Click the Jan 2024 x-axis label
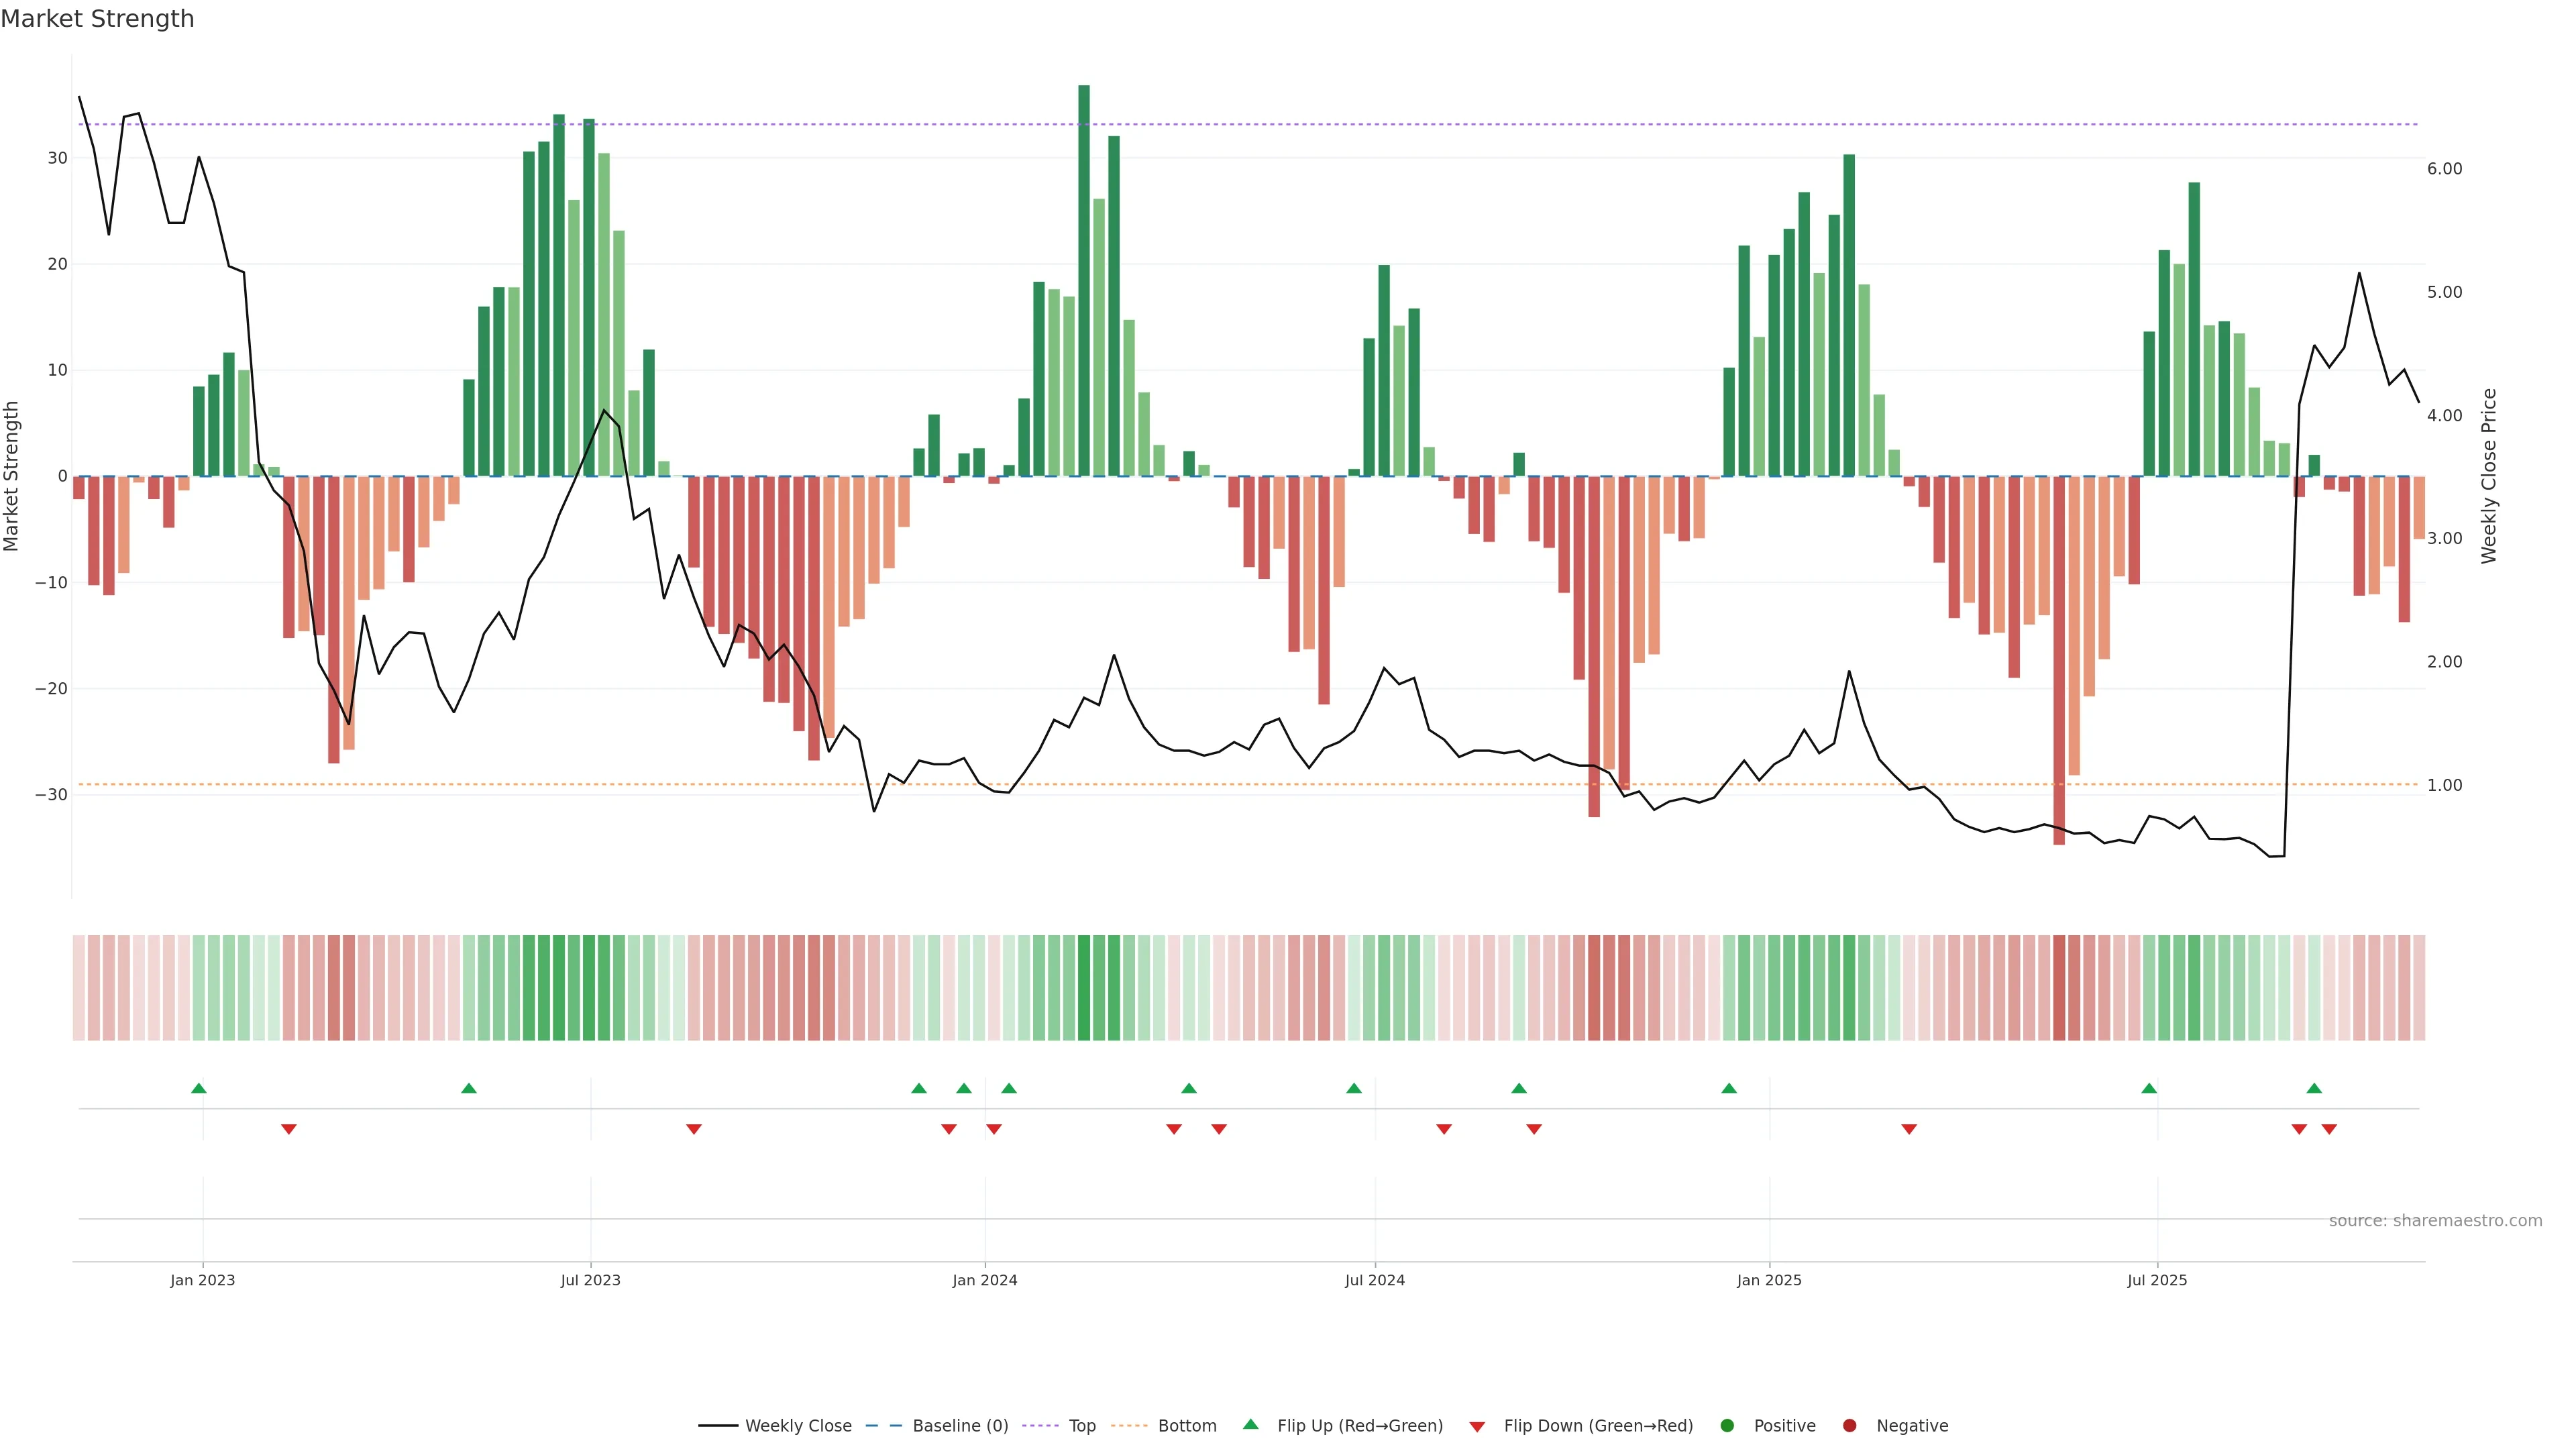 tap(985, 1280)
